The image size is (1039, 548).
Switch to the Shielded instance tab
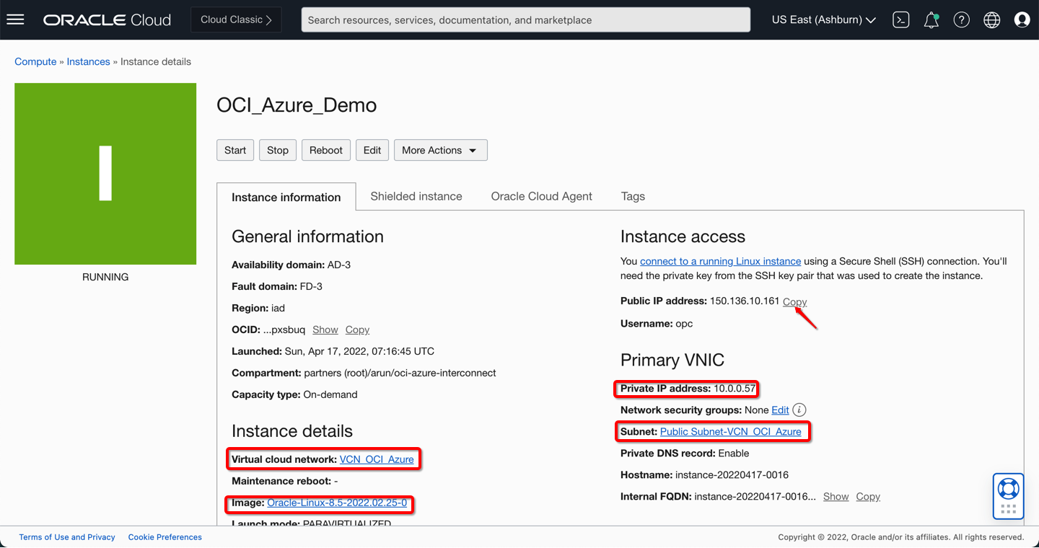[416, 196]
